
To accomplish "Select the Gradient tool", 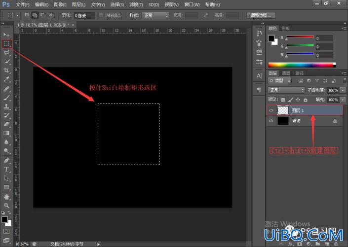I will (x=6, y=133).
